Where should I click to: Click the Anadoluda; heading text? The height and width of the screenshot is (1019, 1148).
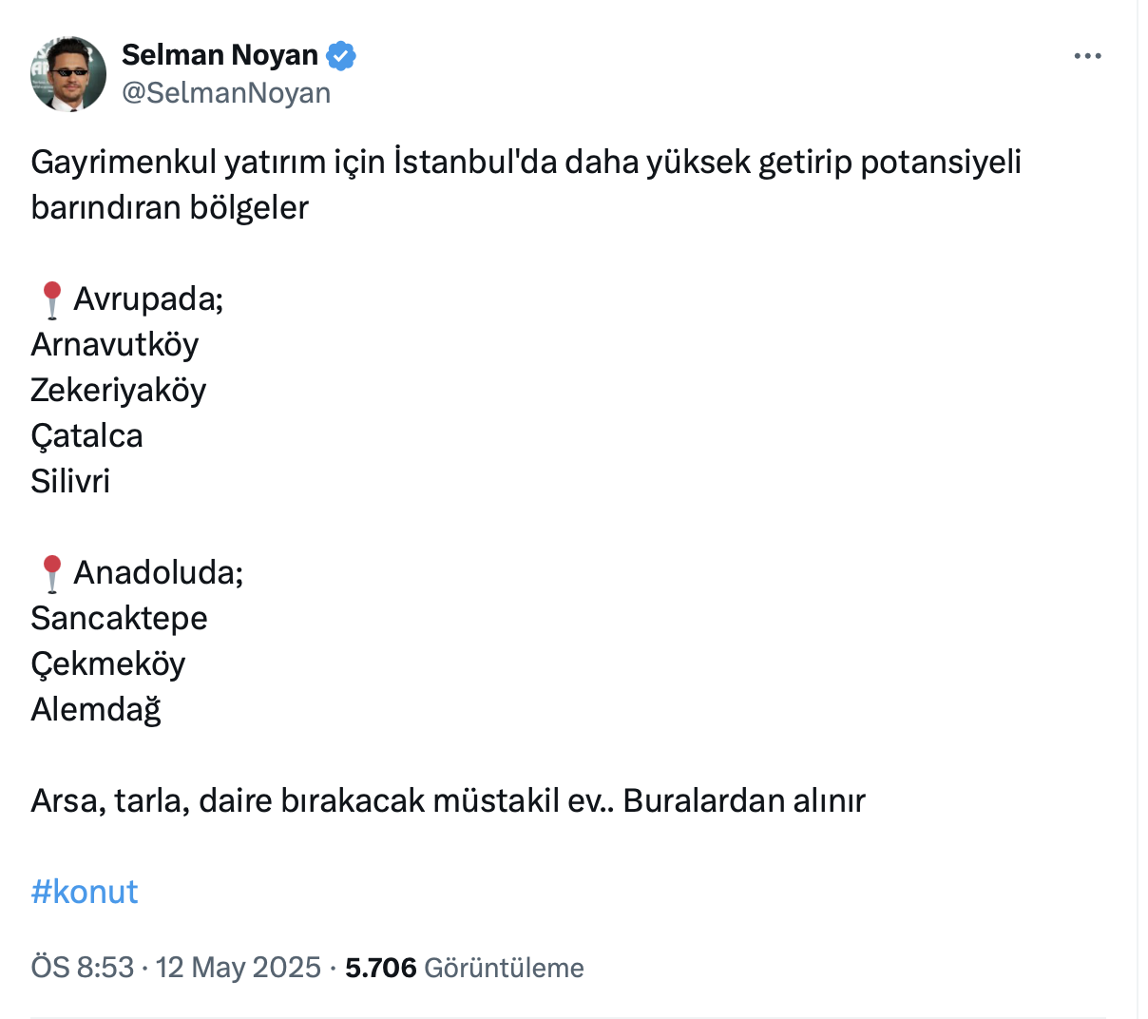tap(159, 572)
